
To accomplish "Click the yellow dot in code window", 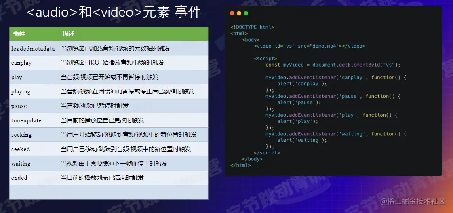I will (x=239, y=13).
